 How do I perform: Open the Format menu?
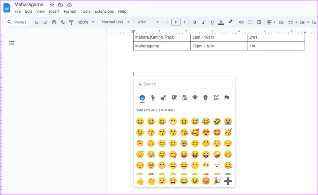pyautogui.click(x=70, y=12)
